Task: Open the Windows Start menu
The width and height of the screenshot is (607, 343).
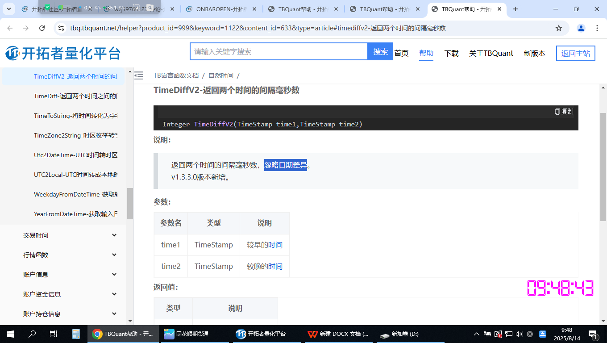Action: (x=11, y=334)
